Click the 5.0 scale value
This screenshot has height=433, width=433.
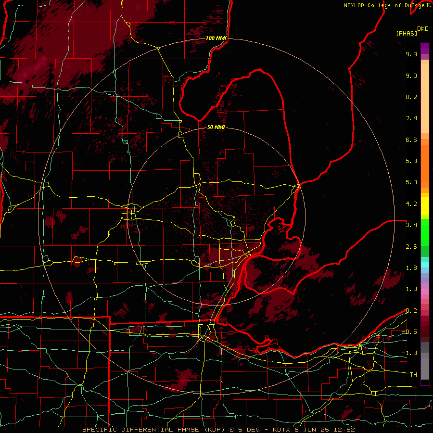pos(411,182)
